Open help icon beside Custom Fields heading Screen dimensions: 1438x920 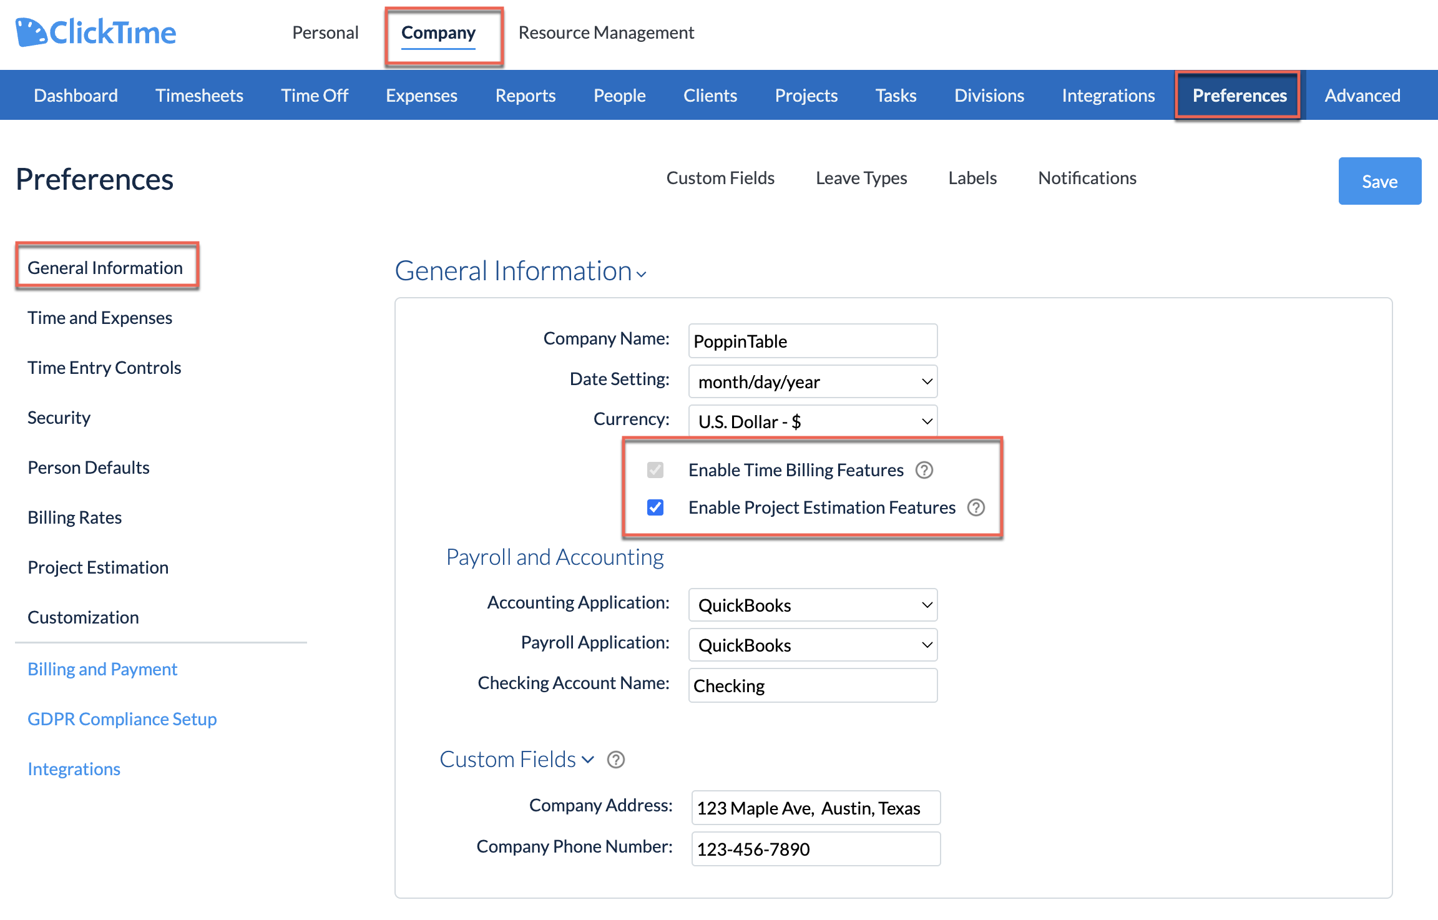point(616,760)
